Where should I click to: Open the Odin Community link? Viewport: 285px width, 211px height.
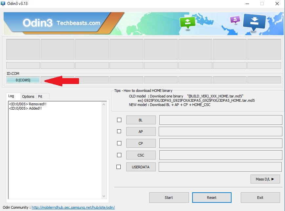73,207
